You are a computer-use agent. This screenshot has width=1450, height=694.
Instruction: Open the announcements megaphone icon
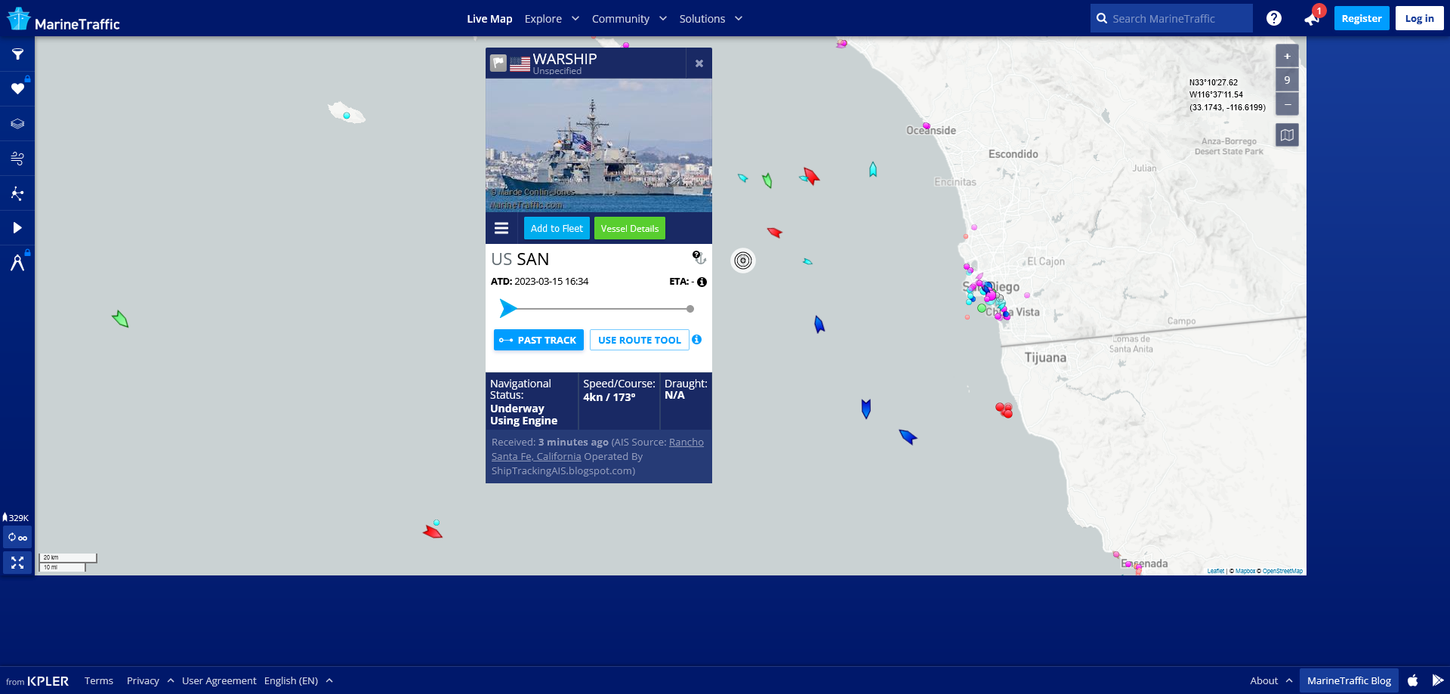click(x=1312, y=19)
